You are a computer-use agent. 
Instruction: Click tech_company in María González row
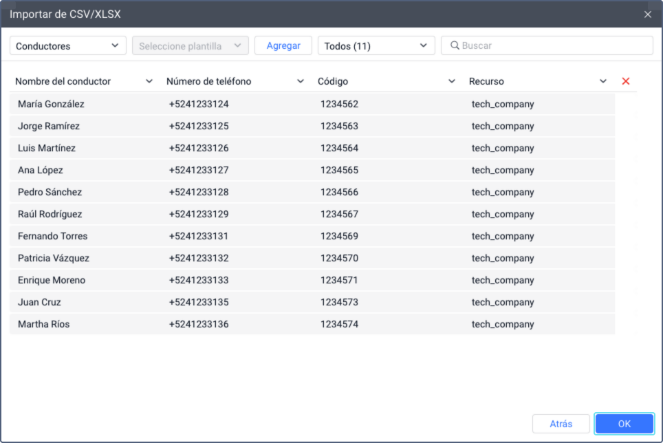pos(503,104)
